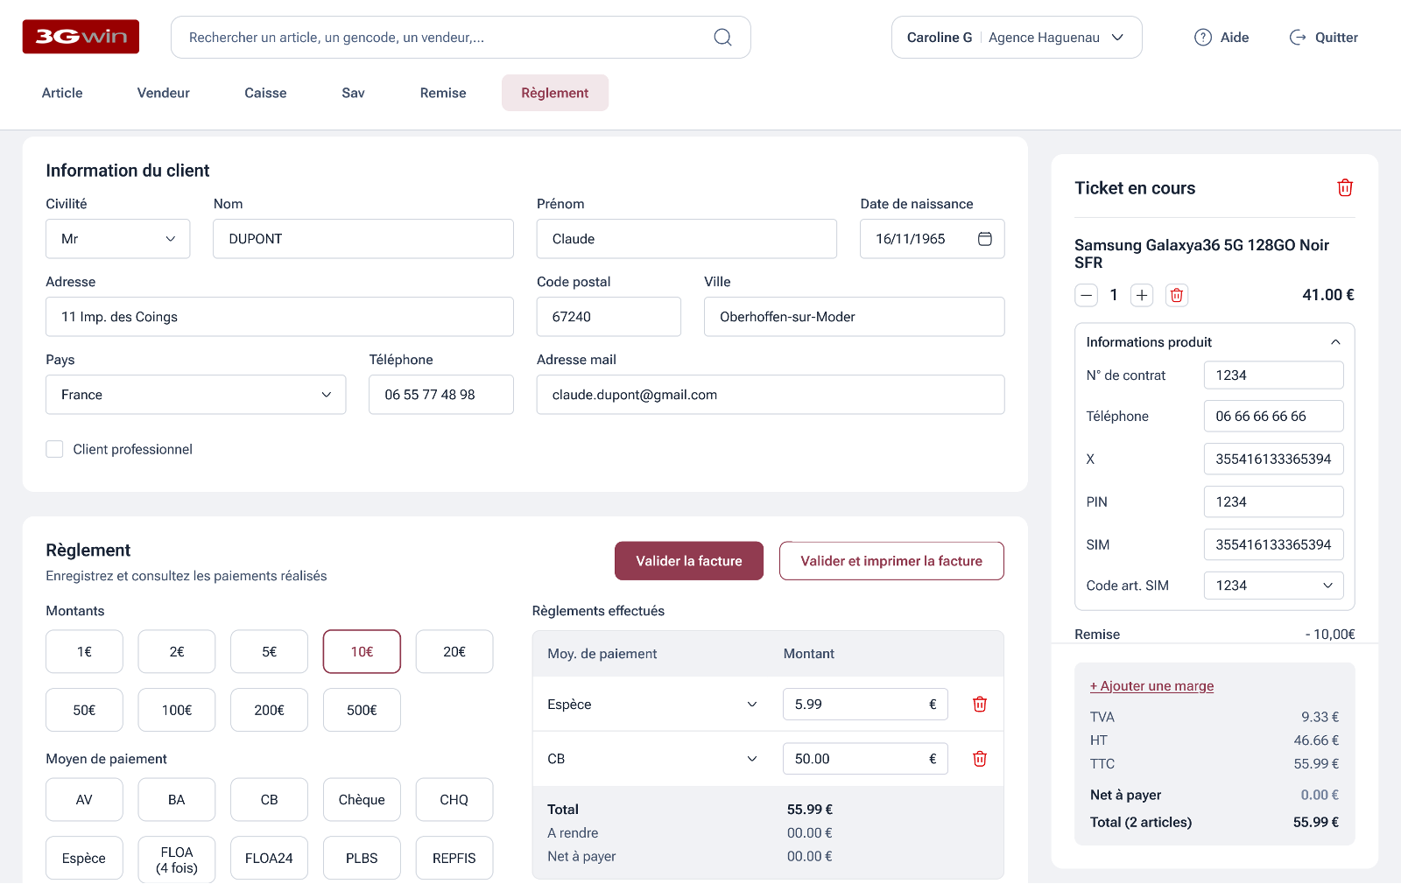Click the Ajouter une marge link
The width and height of the screenshot is (1401, 884).
tap(1151, 685)
